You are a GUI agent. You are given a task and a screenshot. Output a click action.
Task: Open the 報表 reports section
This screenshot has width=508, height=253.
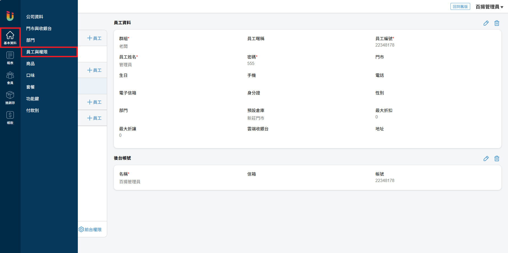tap(10, 58)
